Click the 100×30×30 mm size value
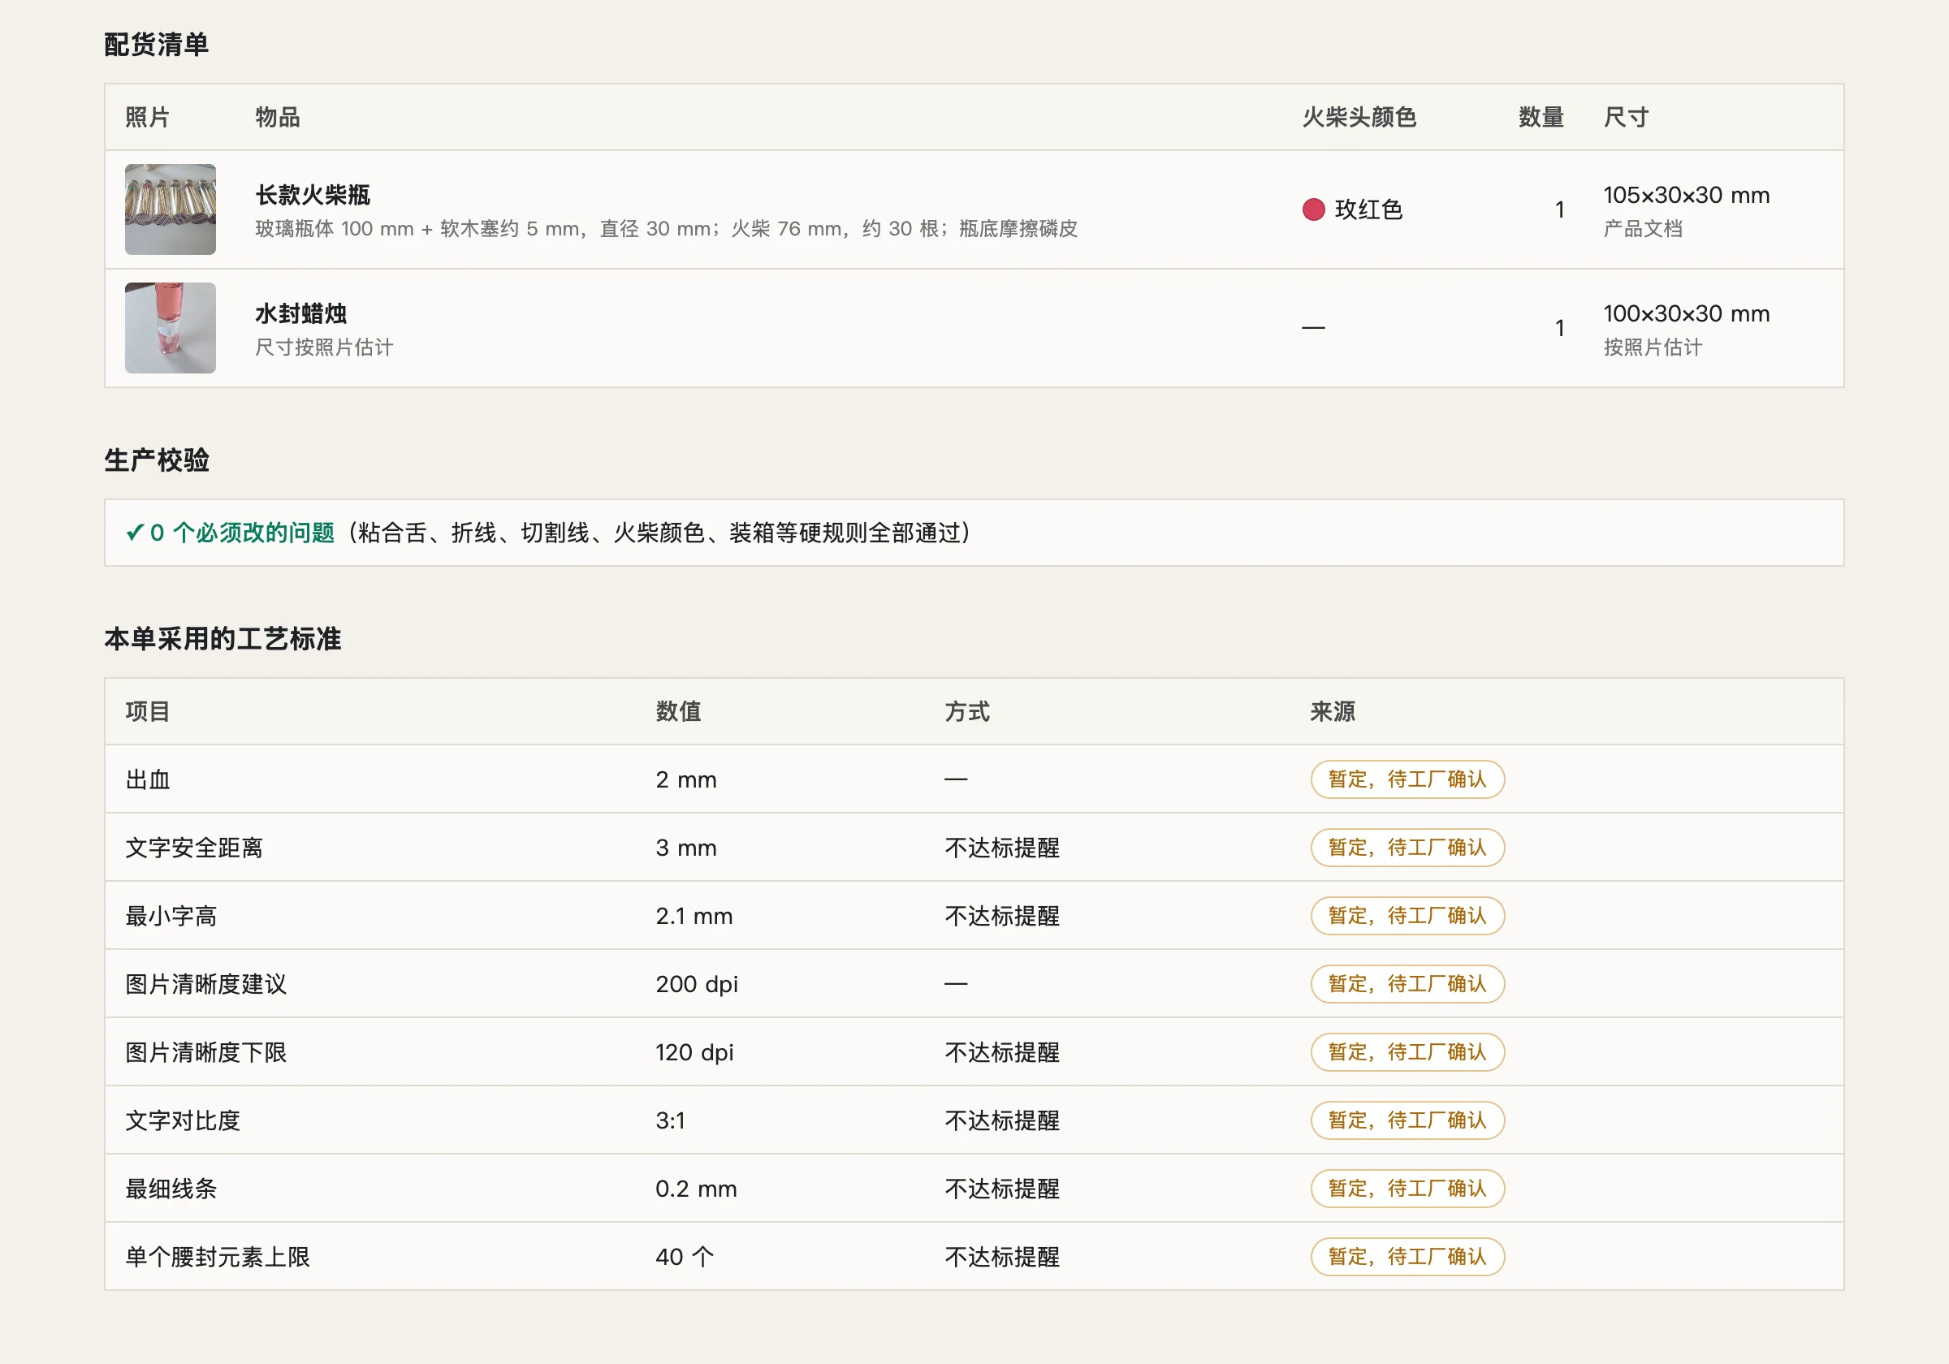 coord(1686,314)
